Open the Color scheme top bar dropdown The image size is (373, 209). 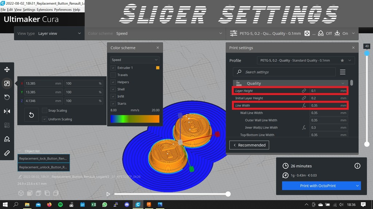pos(154,33)
